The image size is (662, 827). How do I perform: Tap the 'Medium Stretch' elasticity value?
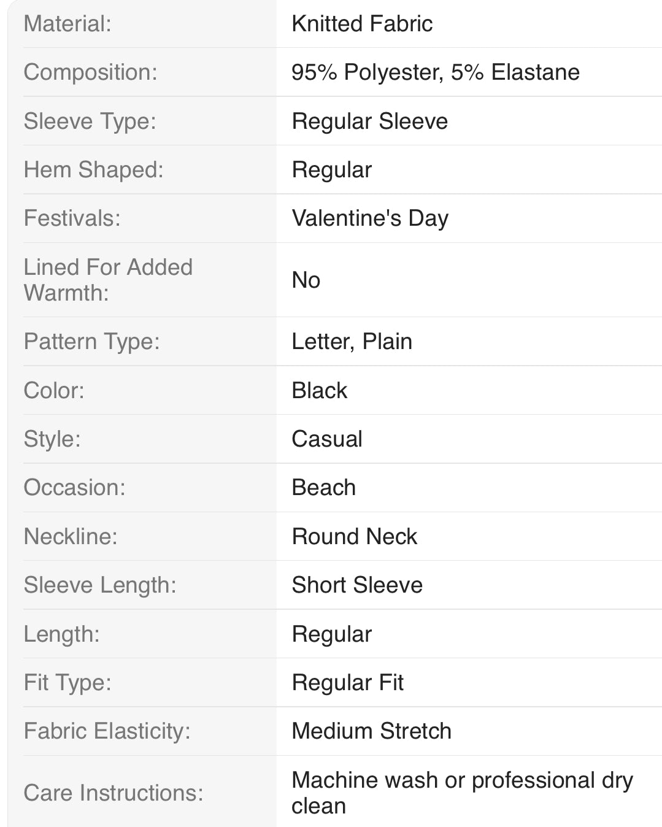pos(371,731)
